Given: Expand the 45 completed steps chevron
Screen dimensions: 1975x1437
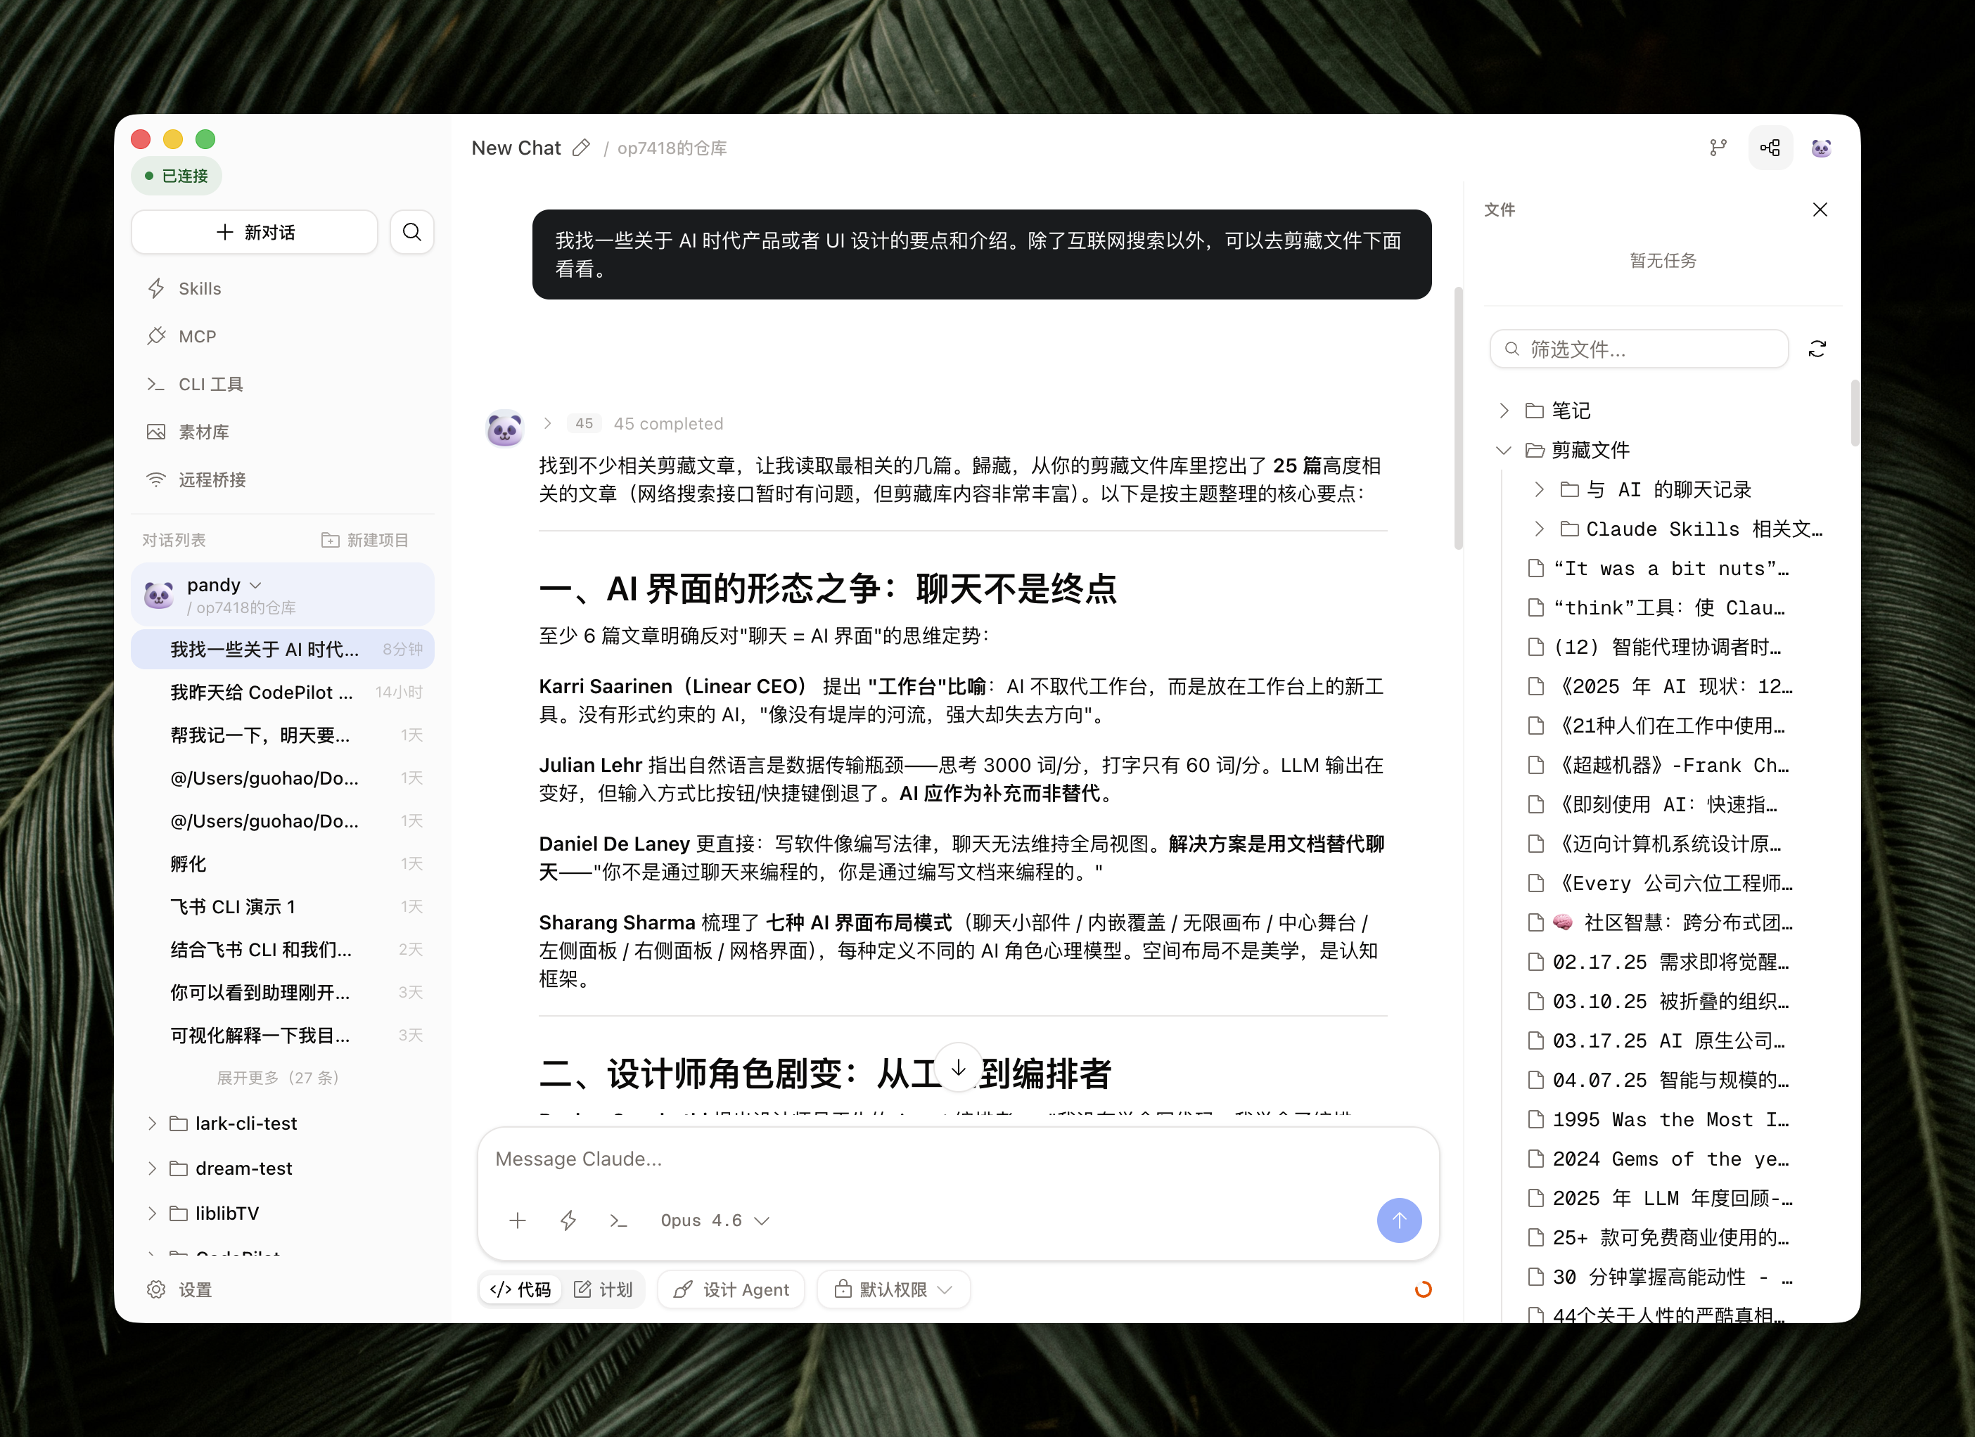Looking at the screenshot, I should click(x=548, y=423).
